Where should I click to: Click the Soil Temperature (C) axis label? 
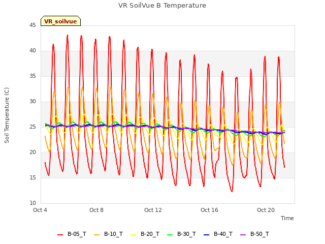click(7, 115)
